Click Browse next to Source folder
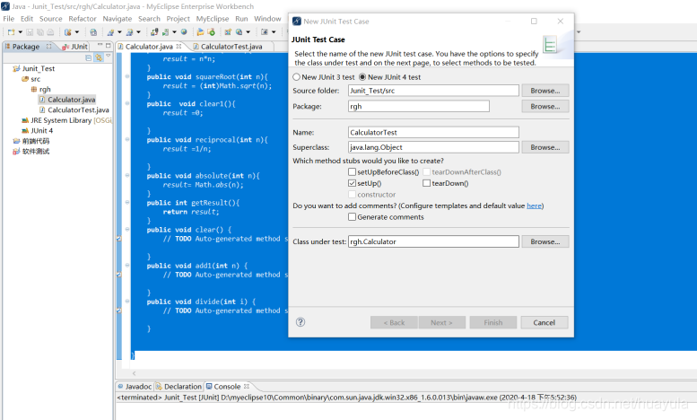The image size is (697, 420). [x=545, y=91]
